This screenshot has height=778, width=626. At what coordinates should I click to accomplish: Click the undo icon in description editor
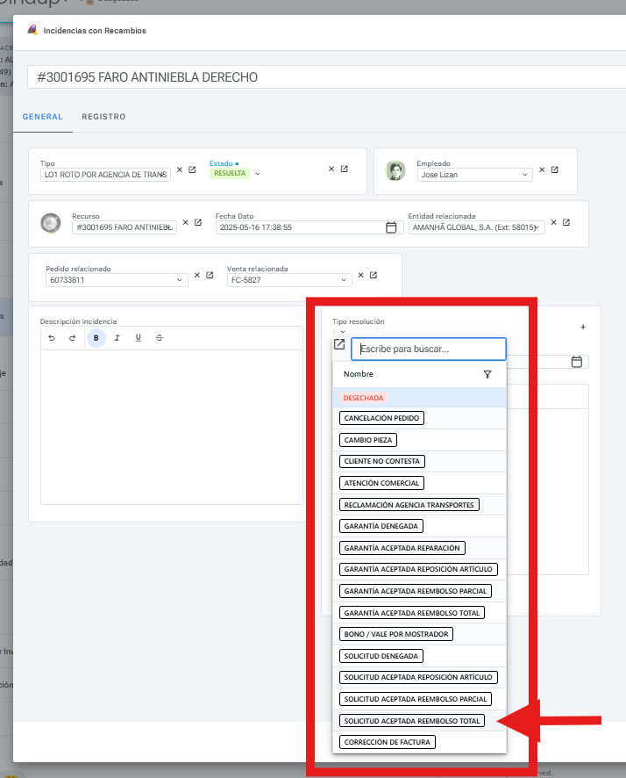52,338
